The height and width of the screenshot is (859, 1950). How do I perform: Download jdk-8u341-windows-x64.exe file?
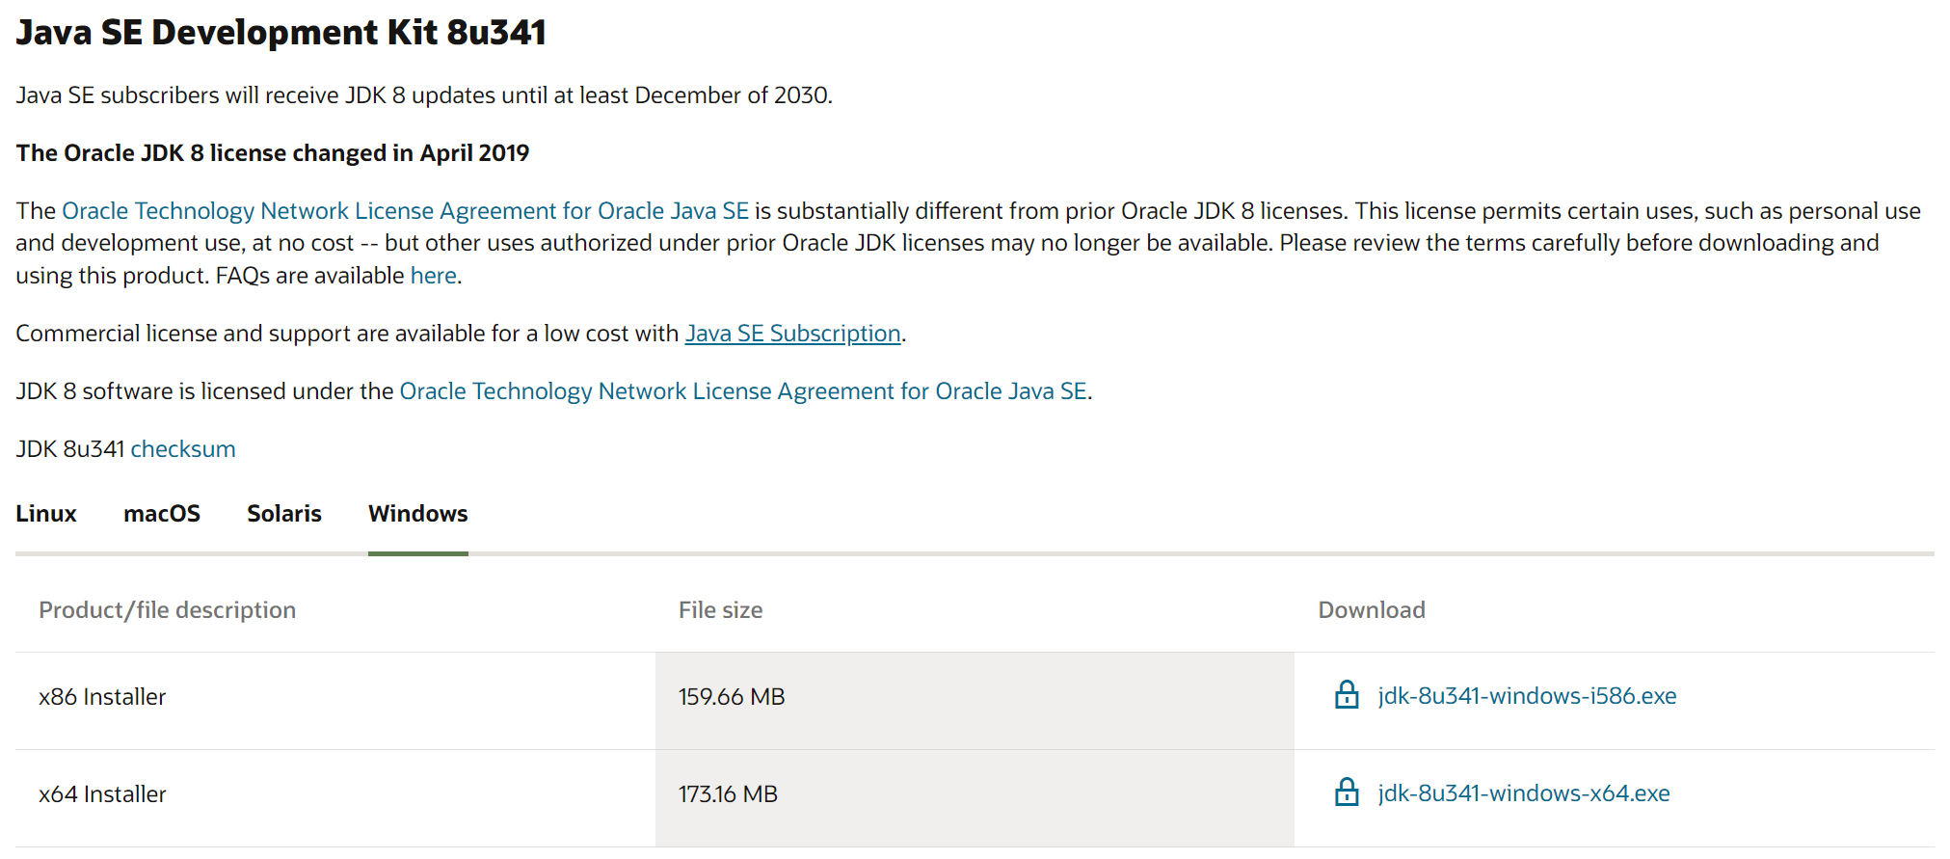pos(1523,793)
